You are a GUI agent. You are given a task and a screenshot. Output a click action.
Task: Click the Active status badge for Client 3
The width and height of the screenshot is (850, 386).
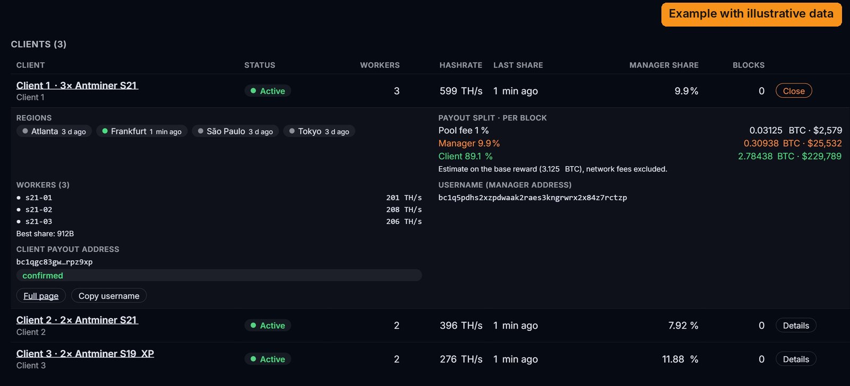[268, 359]
